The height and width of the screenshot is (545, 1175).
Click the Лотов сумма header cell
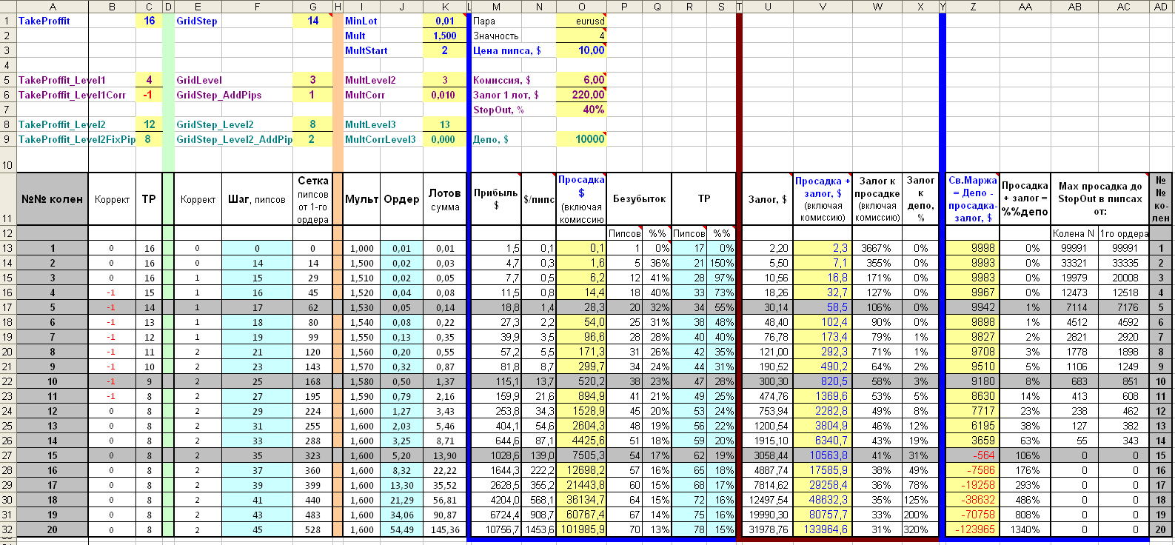(444, 199)
